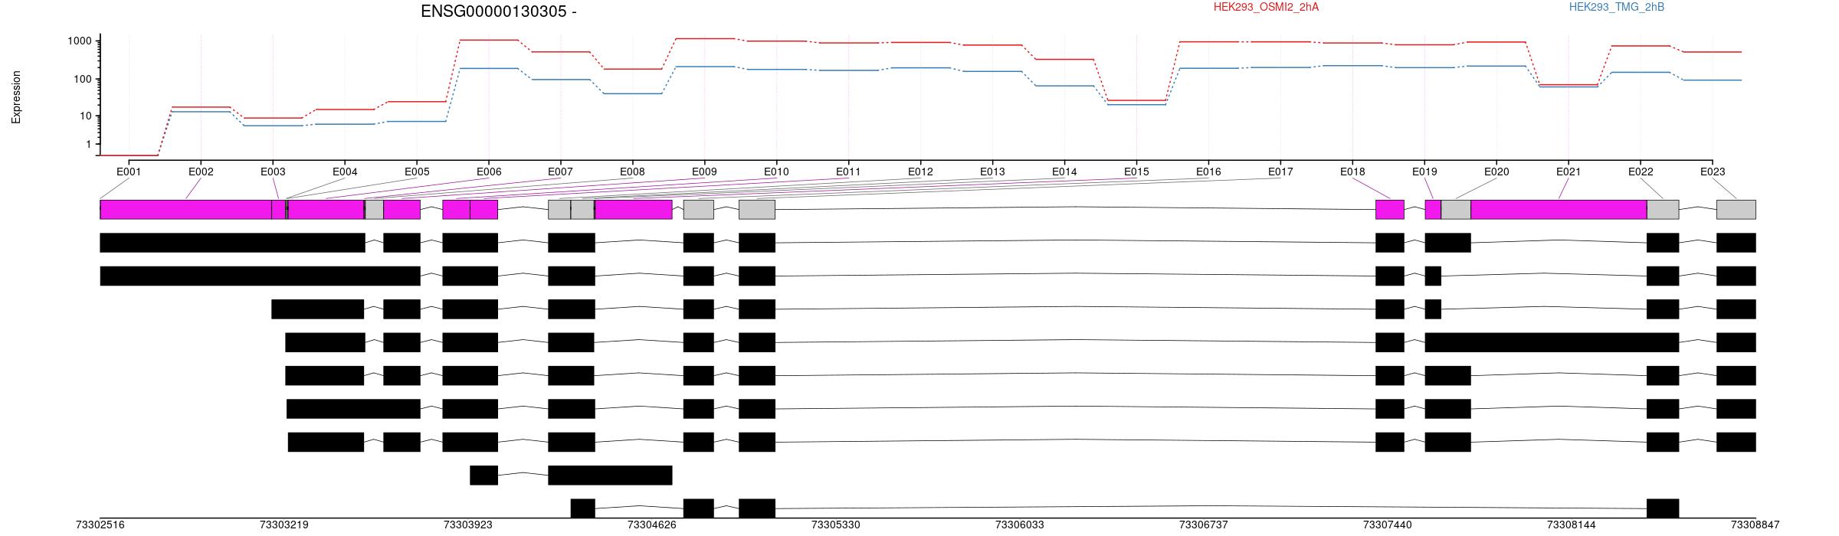The image size is (1839, 536).
Task: Click exon label E005
Action: tap(417, 172)
